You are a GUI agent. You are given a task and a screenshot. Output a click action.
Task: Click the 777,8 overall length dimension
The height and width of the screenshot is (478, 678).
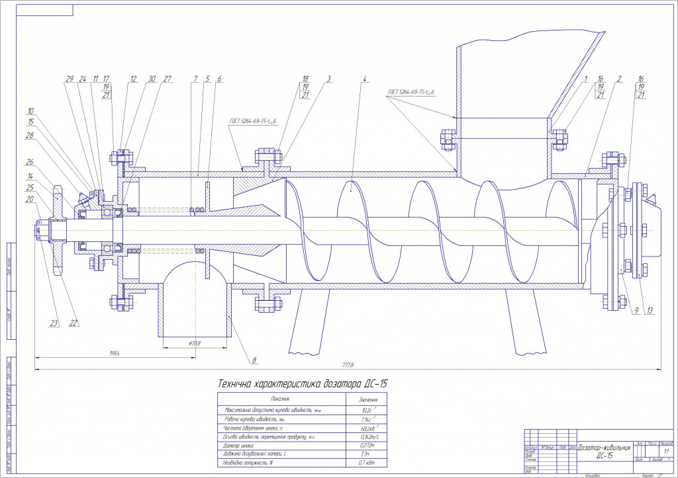348,365
